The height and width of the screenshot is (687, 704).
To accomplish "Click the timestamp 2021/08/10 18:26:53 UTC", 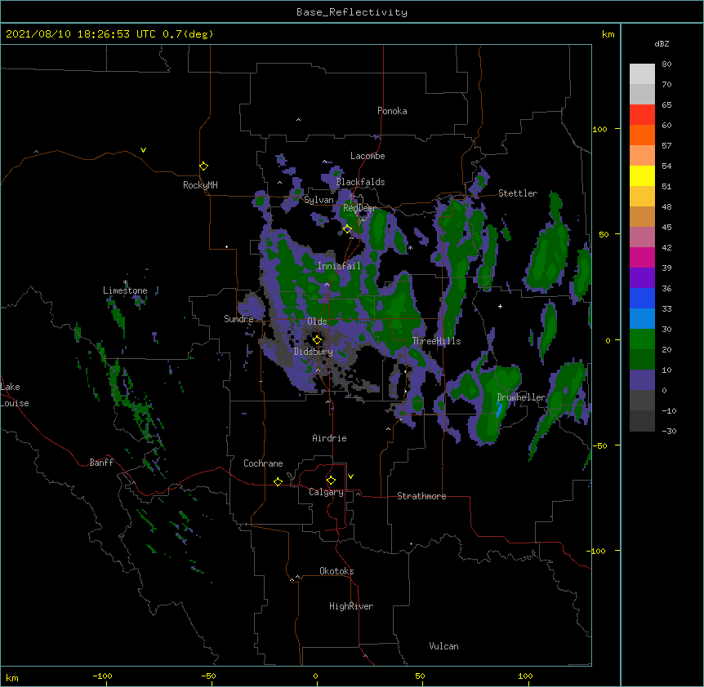I will point(81,34).
